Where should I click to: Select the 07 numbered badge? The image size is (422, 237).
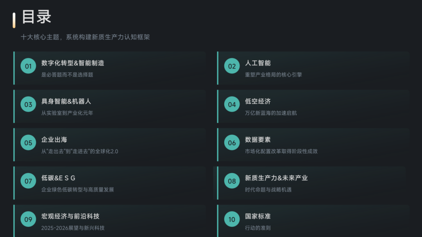[x=28, y=181]
